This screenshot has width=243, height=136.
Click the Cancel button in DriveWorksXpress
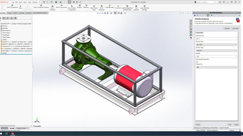(197, 125)
